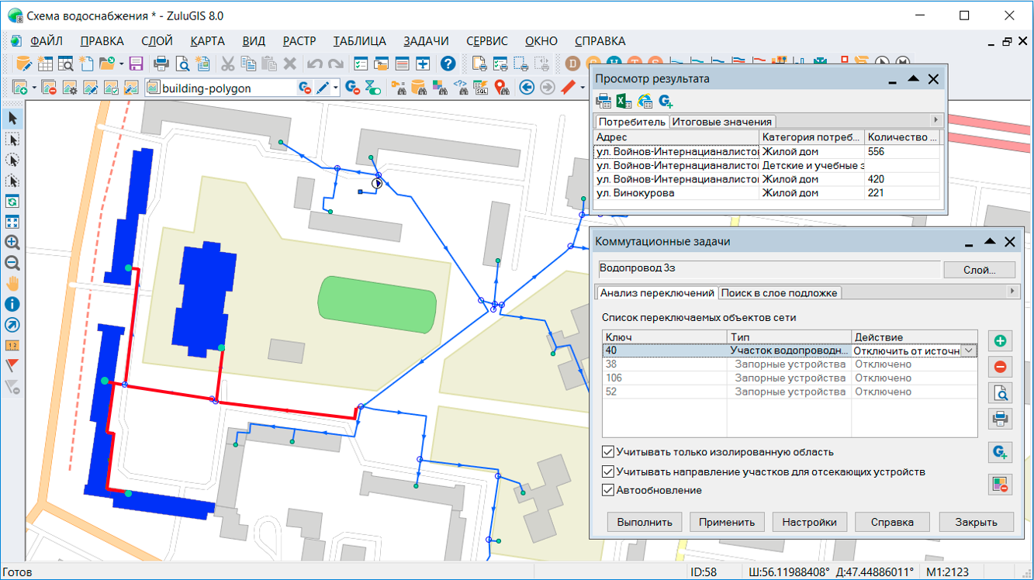The image size is (1034, 580).
Task: Open the ЗАДАЧИ menu
Action: point(426,41)
